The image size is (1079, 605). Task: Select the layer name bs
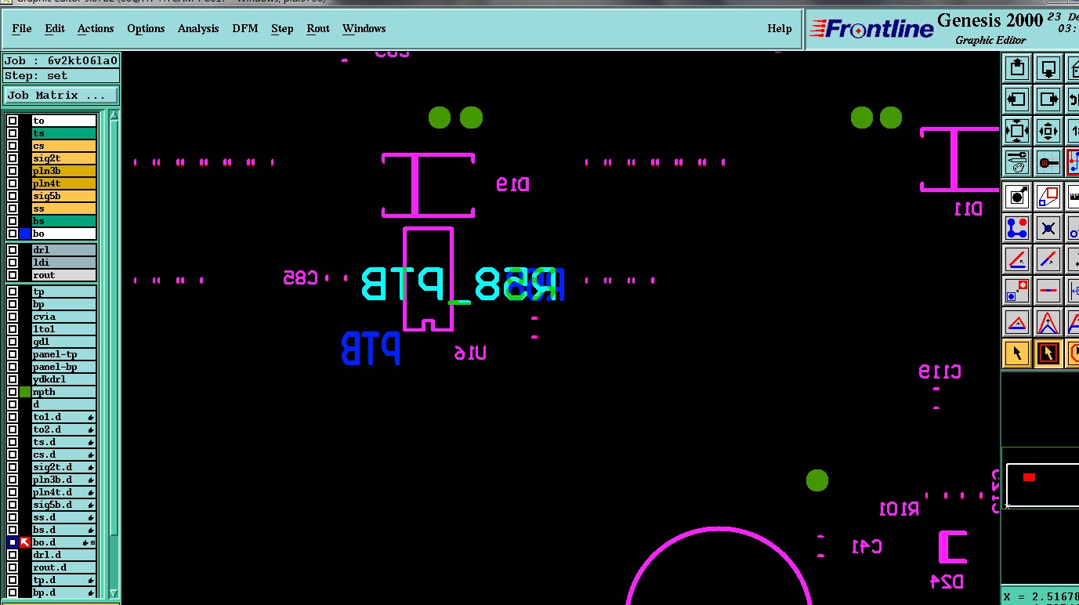point(64,221)
